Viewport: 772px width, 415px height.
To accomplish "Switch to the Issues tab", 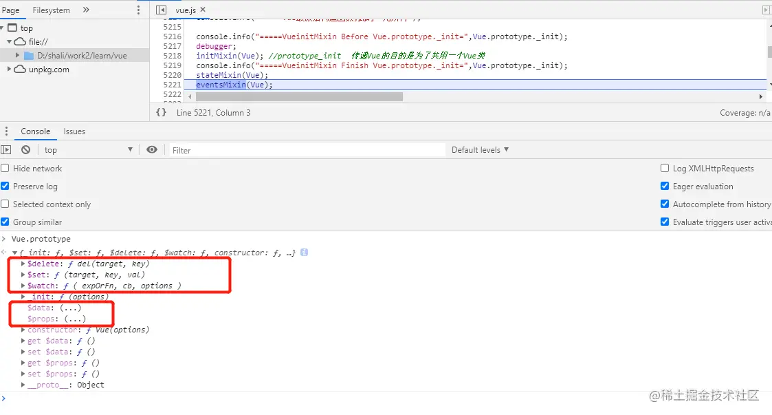I will 74,131.
